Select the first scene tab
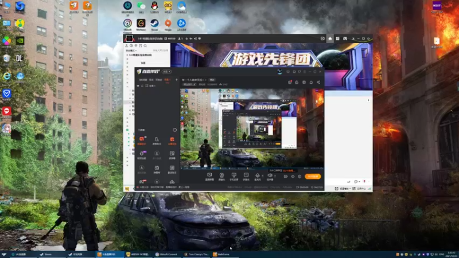Image resolution: width=459 pixels, height=258 pixels. click(x=143, y=80)
